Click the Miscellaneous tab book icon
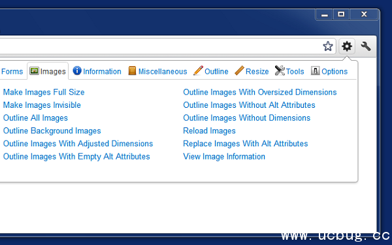Image resolution: width=392 pixels, height=245 pixels. [132, 71]
